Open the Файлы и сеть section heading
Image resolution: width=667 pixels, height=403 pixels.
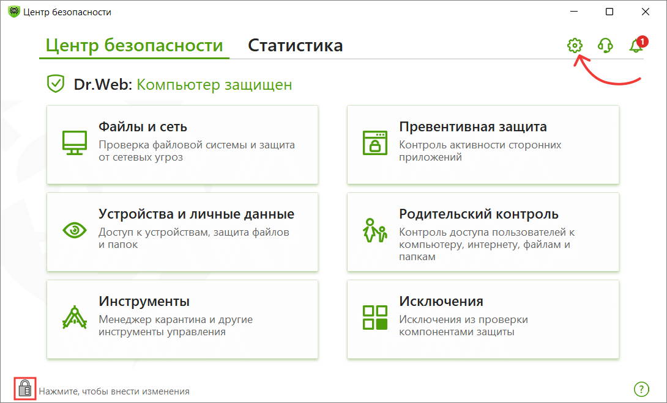pos(143,126)
